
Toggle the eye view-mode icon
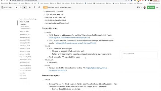(24, 7)
